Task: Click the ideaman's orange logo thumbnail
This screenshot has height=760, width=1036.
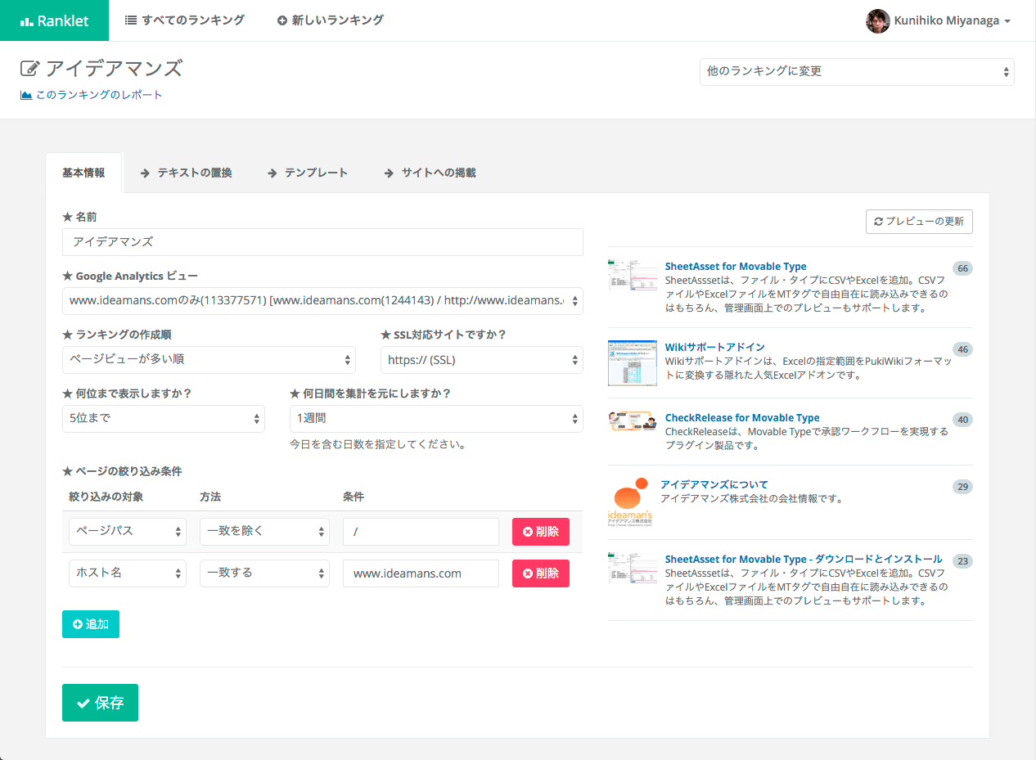Action: coord(630,502)
